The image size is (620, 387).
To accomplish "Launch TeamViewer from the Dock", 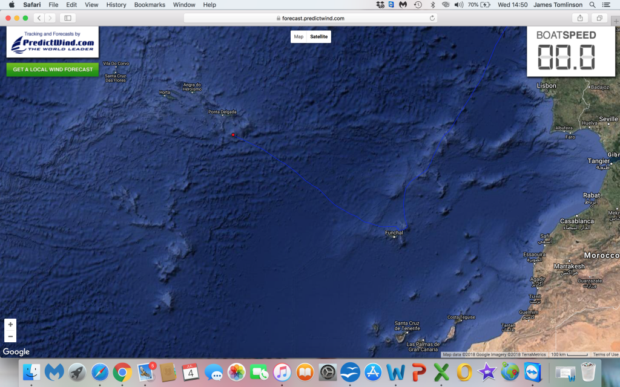I will [x=533, y=372].
